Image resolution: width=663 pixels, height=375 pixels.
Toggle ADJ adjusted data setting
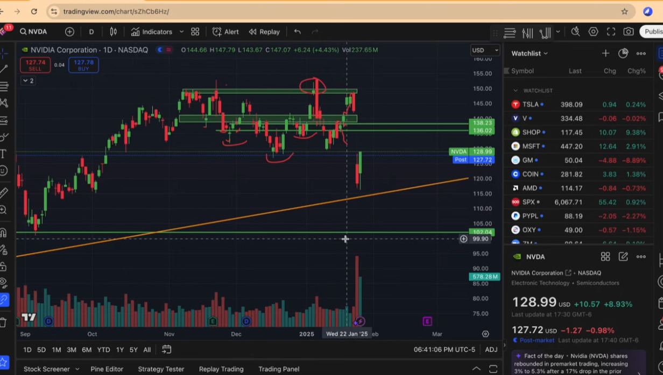tap(491, 349)
